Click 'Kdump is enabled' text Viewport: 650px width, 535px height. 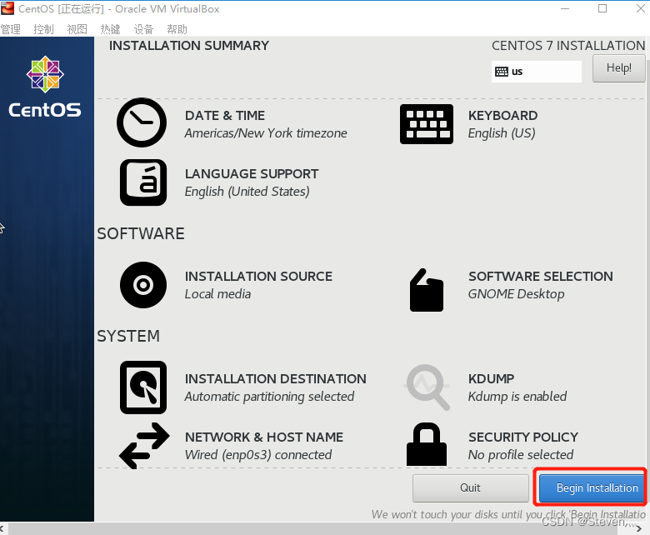(517, 397)
